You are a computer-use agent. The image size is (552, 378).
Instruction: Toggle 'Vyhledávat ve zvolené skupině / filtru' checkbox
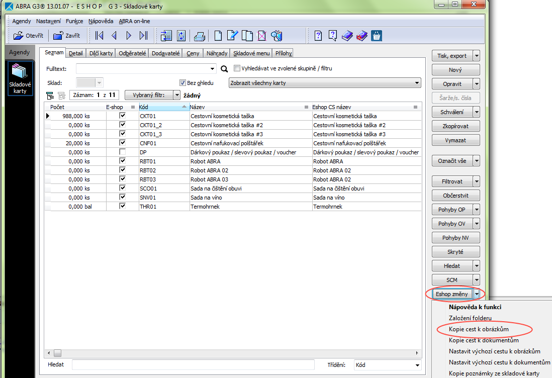point(237,68)
